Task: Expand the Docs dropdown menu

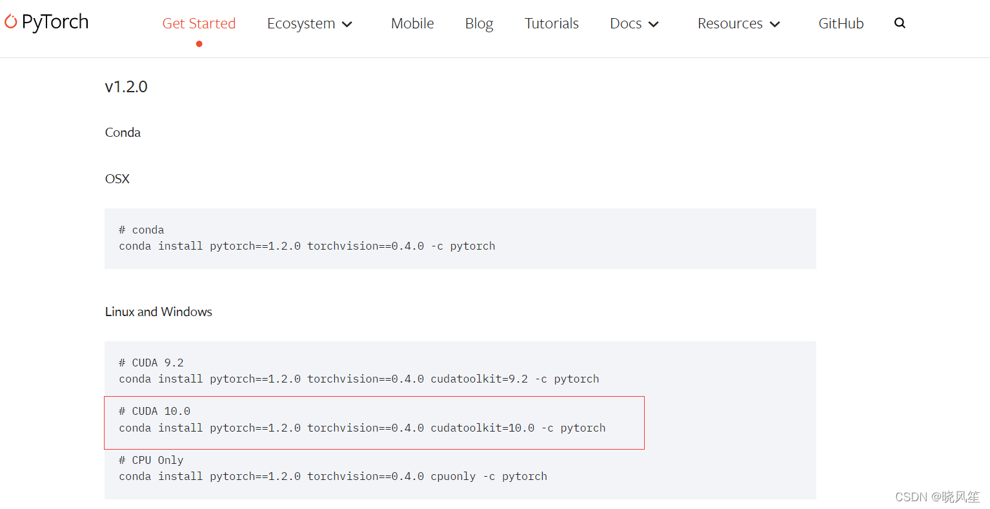Action: (634, 23)
